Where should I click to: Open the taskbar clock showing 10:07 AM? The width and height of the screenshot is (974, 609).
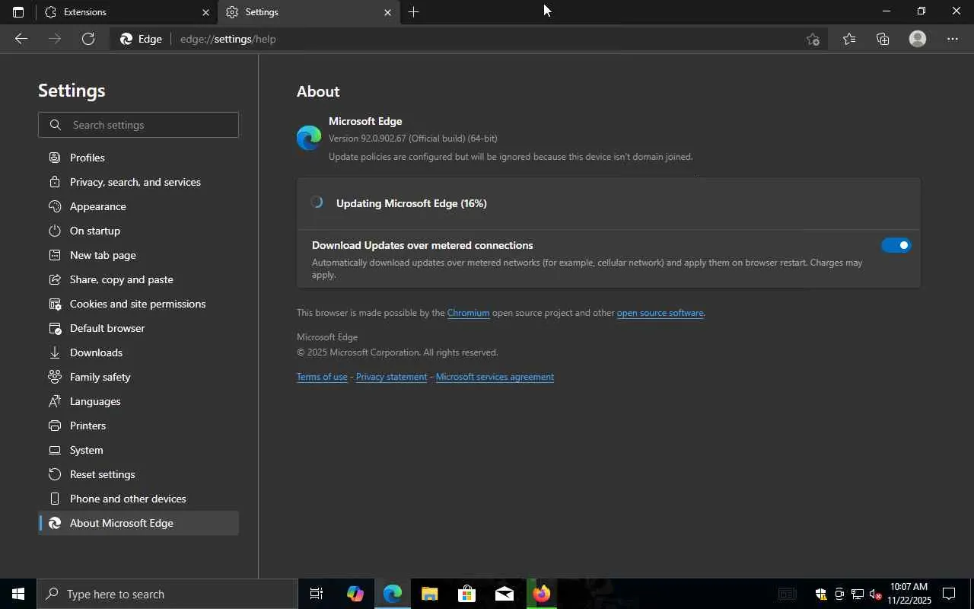coord(909,594)
